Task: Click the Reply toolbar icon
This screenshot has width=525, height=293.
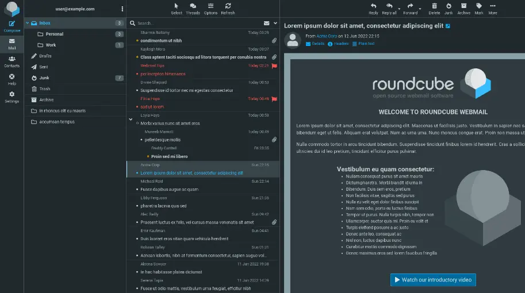Action: click(x=373, y=9)
